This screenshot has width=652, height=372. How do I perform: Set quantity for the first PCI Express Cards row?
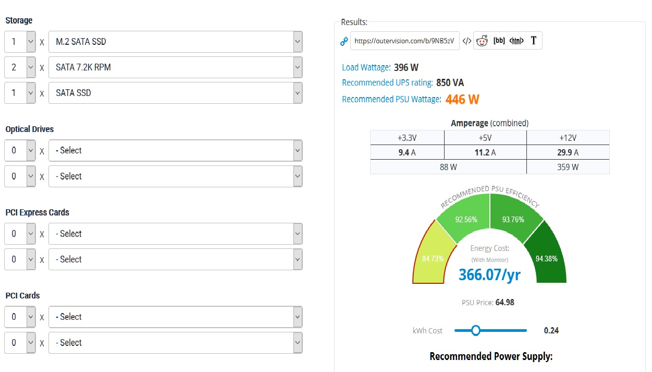coord(20,234)
